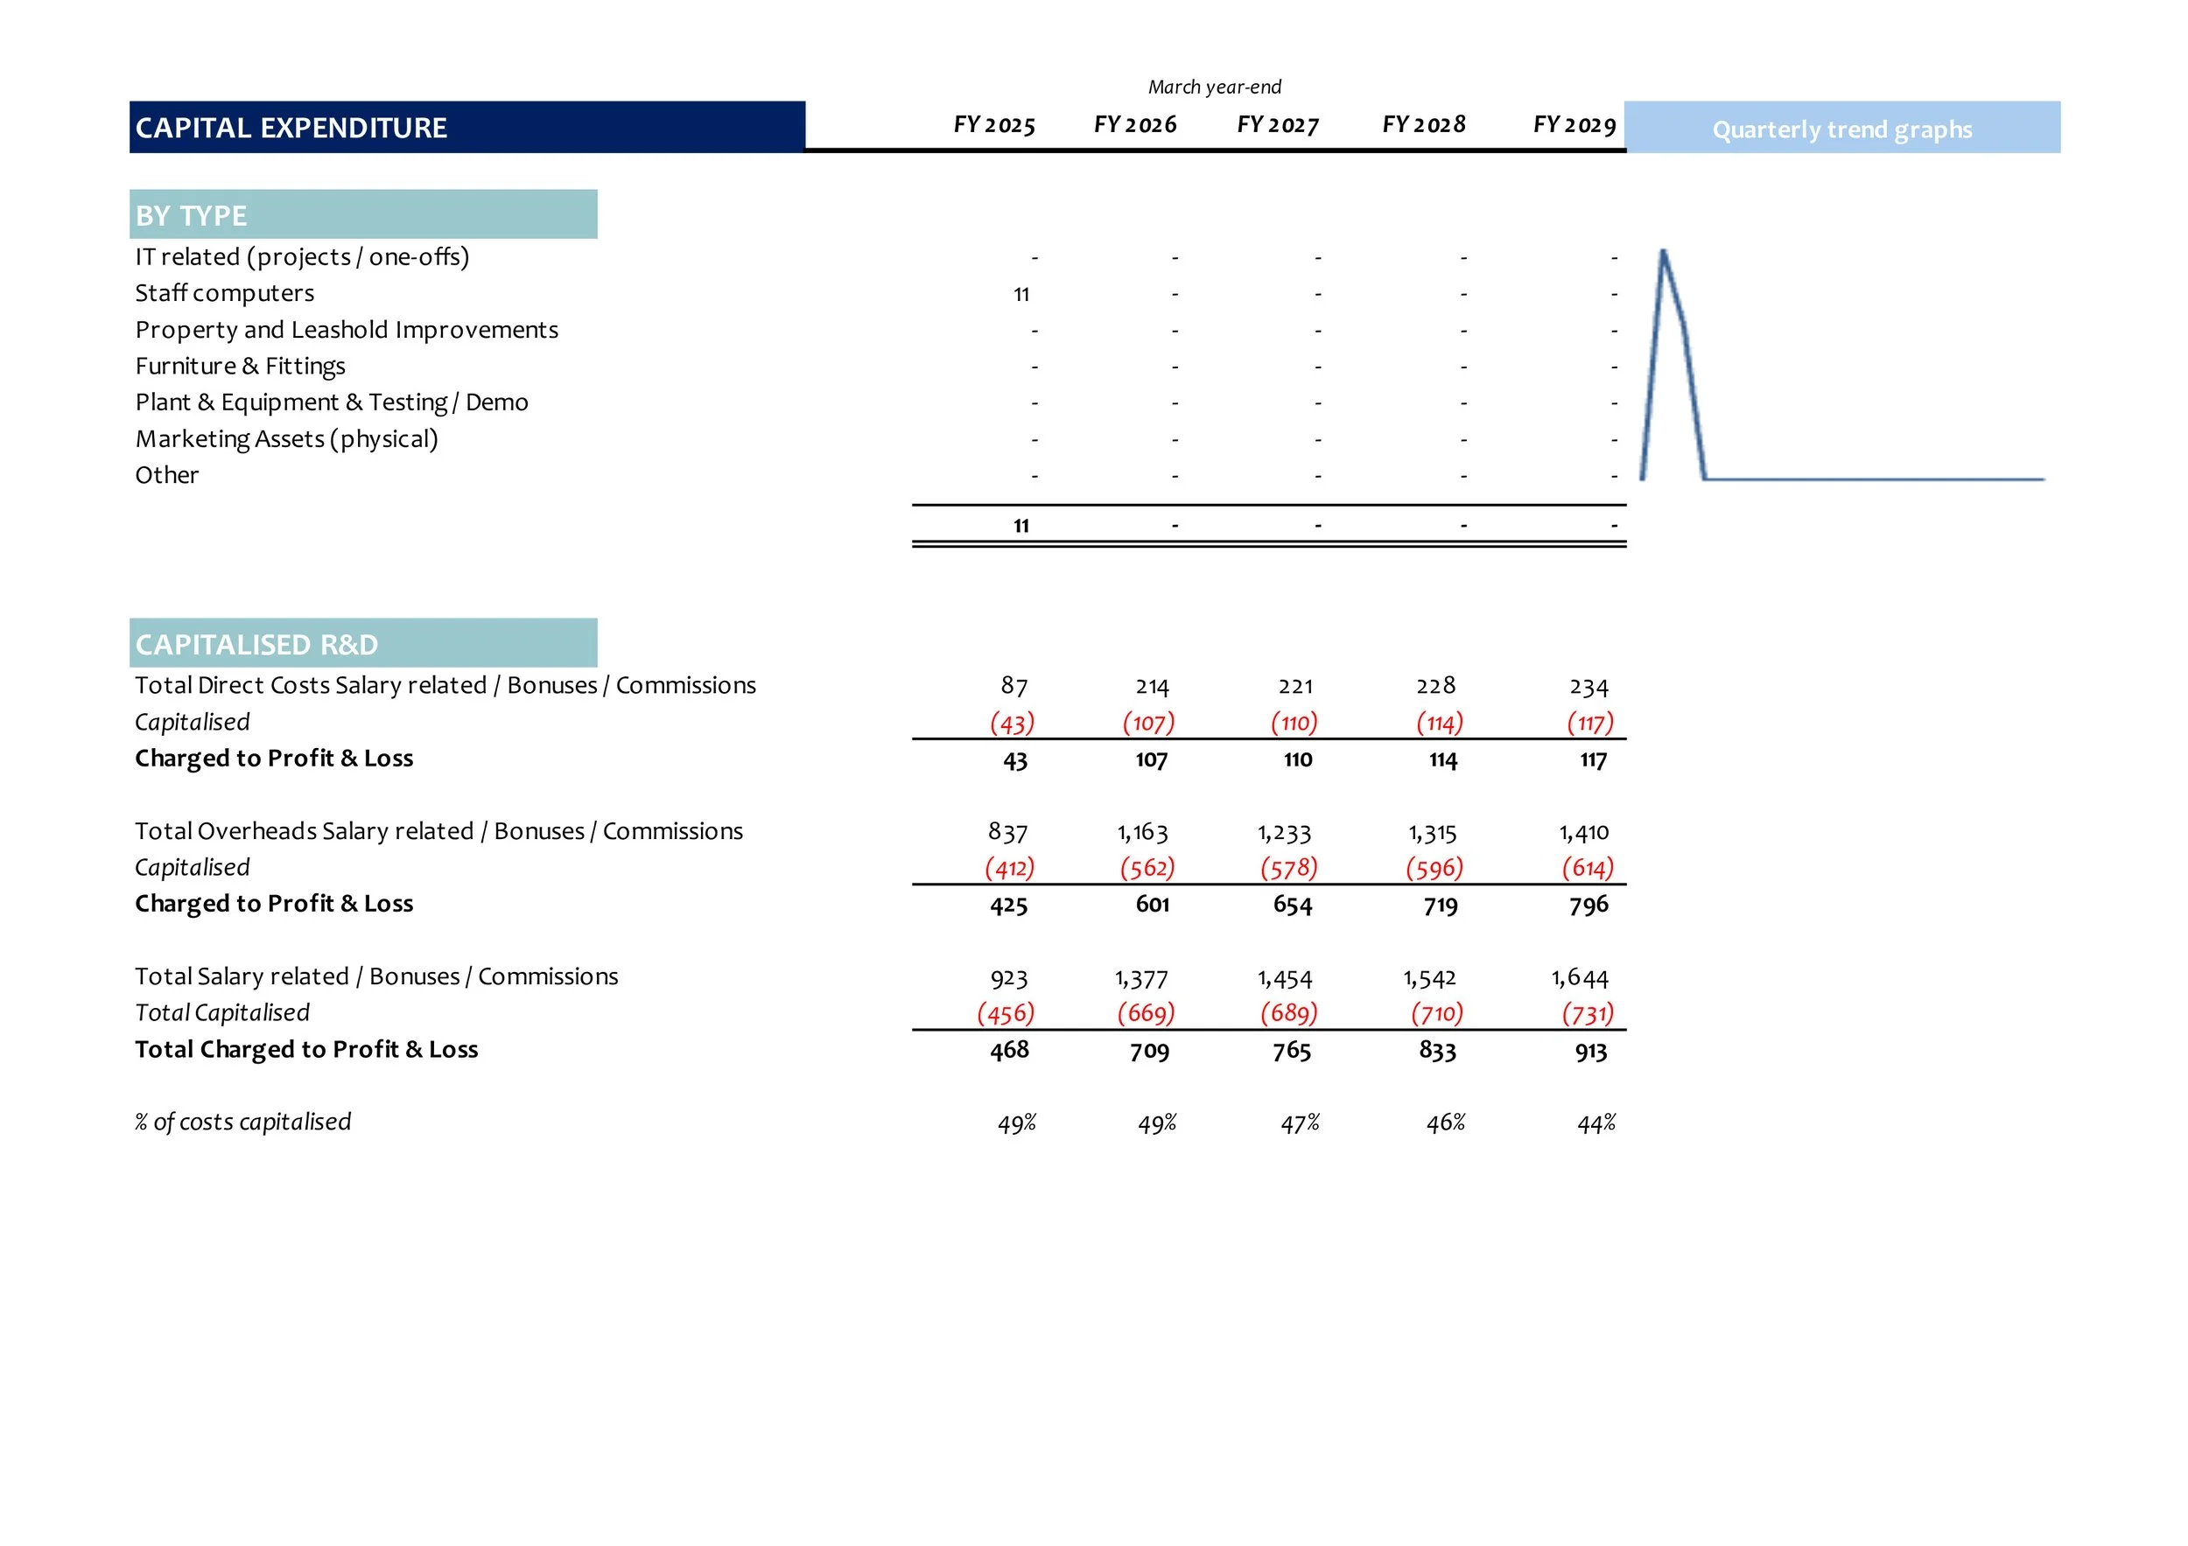
Task: Click the BY TYPE section header
Action: tap(363, 214)
